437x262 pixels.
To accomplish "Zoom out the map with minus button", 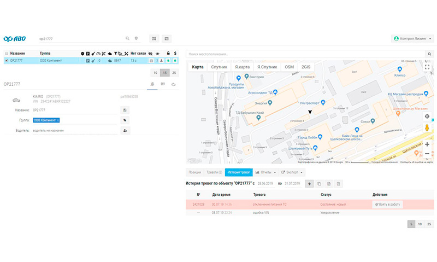I will (427, 154).
